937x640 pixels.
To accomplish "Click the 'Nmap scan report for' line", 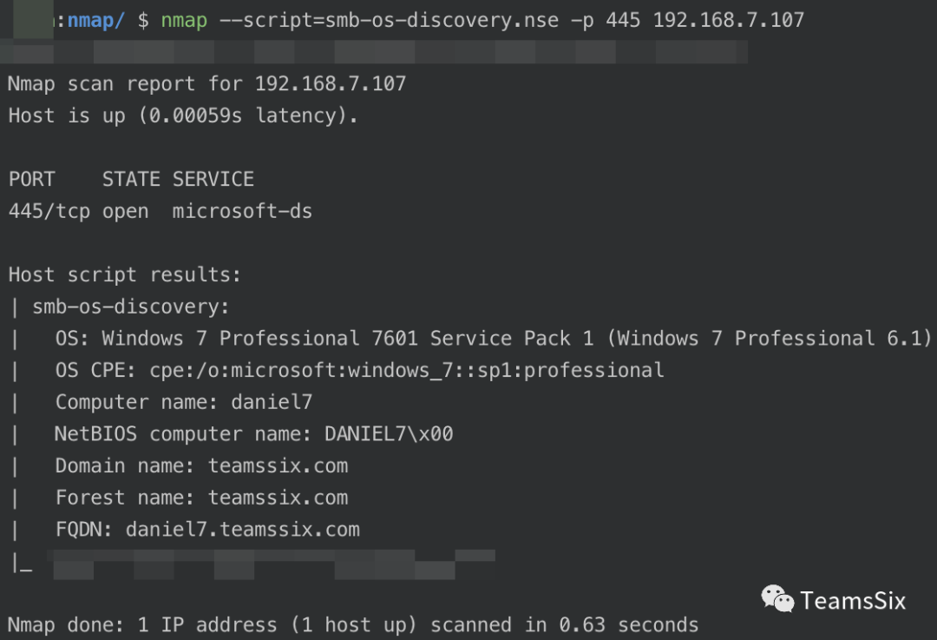I will tap(206, 84).
